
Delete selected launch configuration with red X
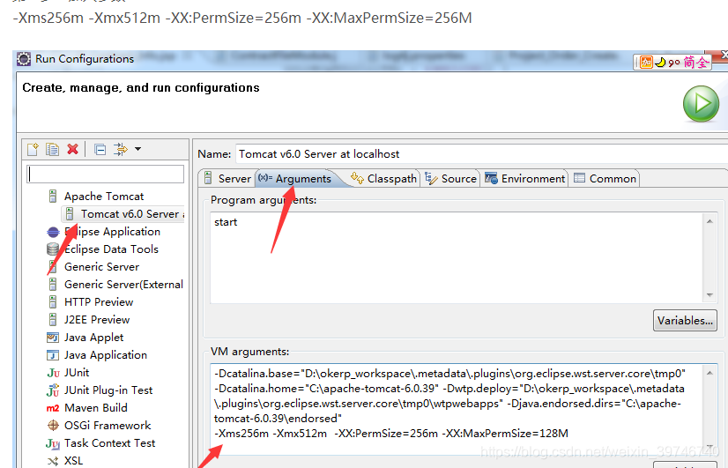(72, 149)
